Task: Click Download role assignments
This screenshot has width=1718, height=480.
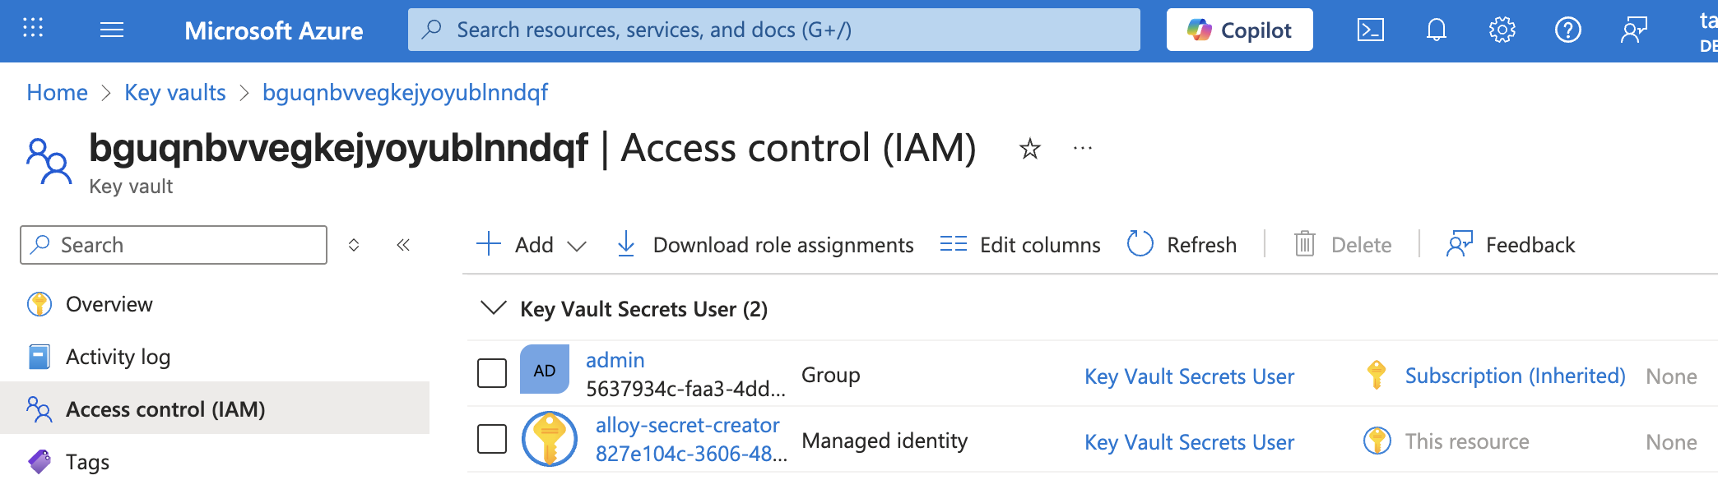Action: [x=765, y=245]
